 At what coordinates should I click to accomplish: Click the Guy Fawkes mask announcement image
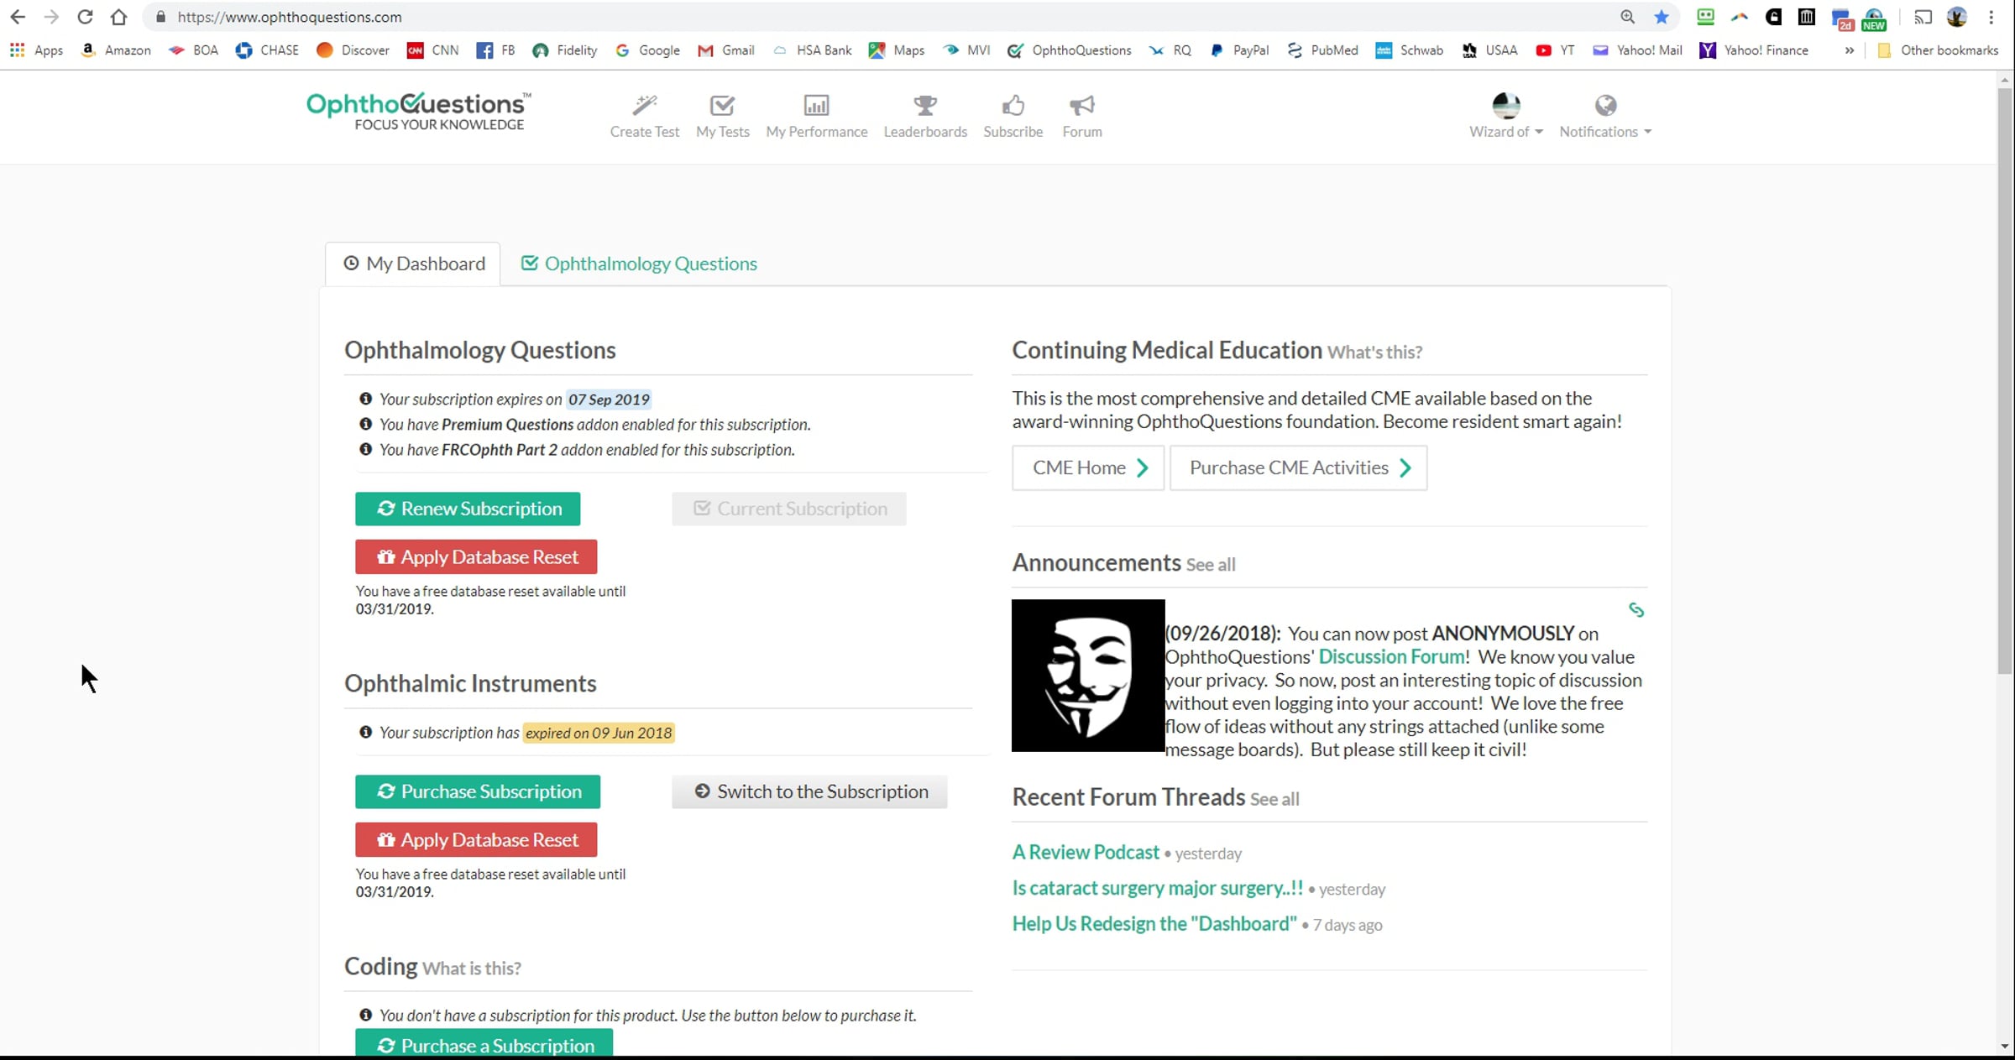[x=1088, y=675]
